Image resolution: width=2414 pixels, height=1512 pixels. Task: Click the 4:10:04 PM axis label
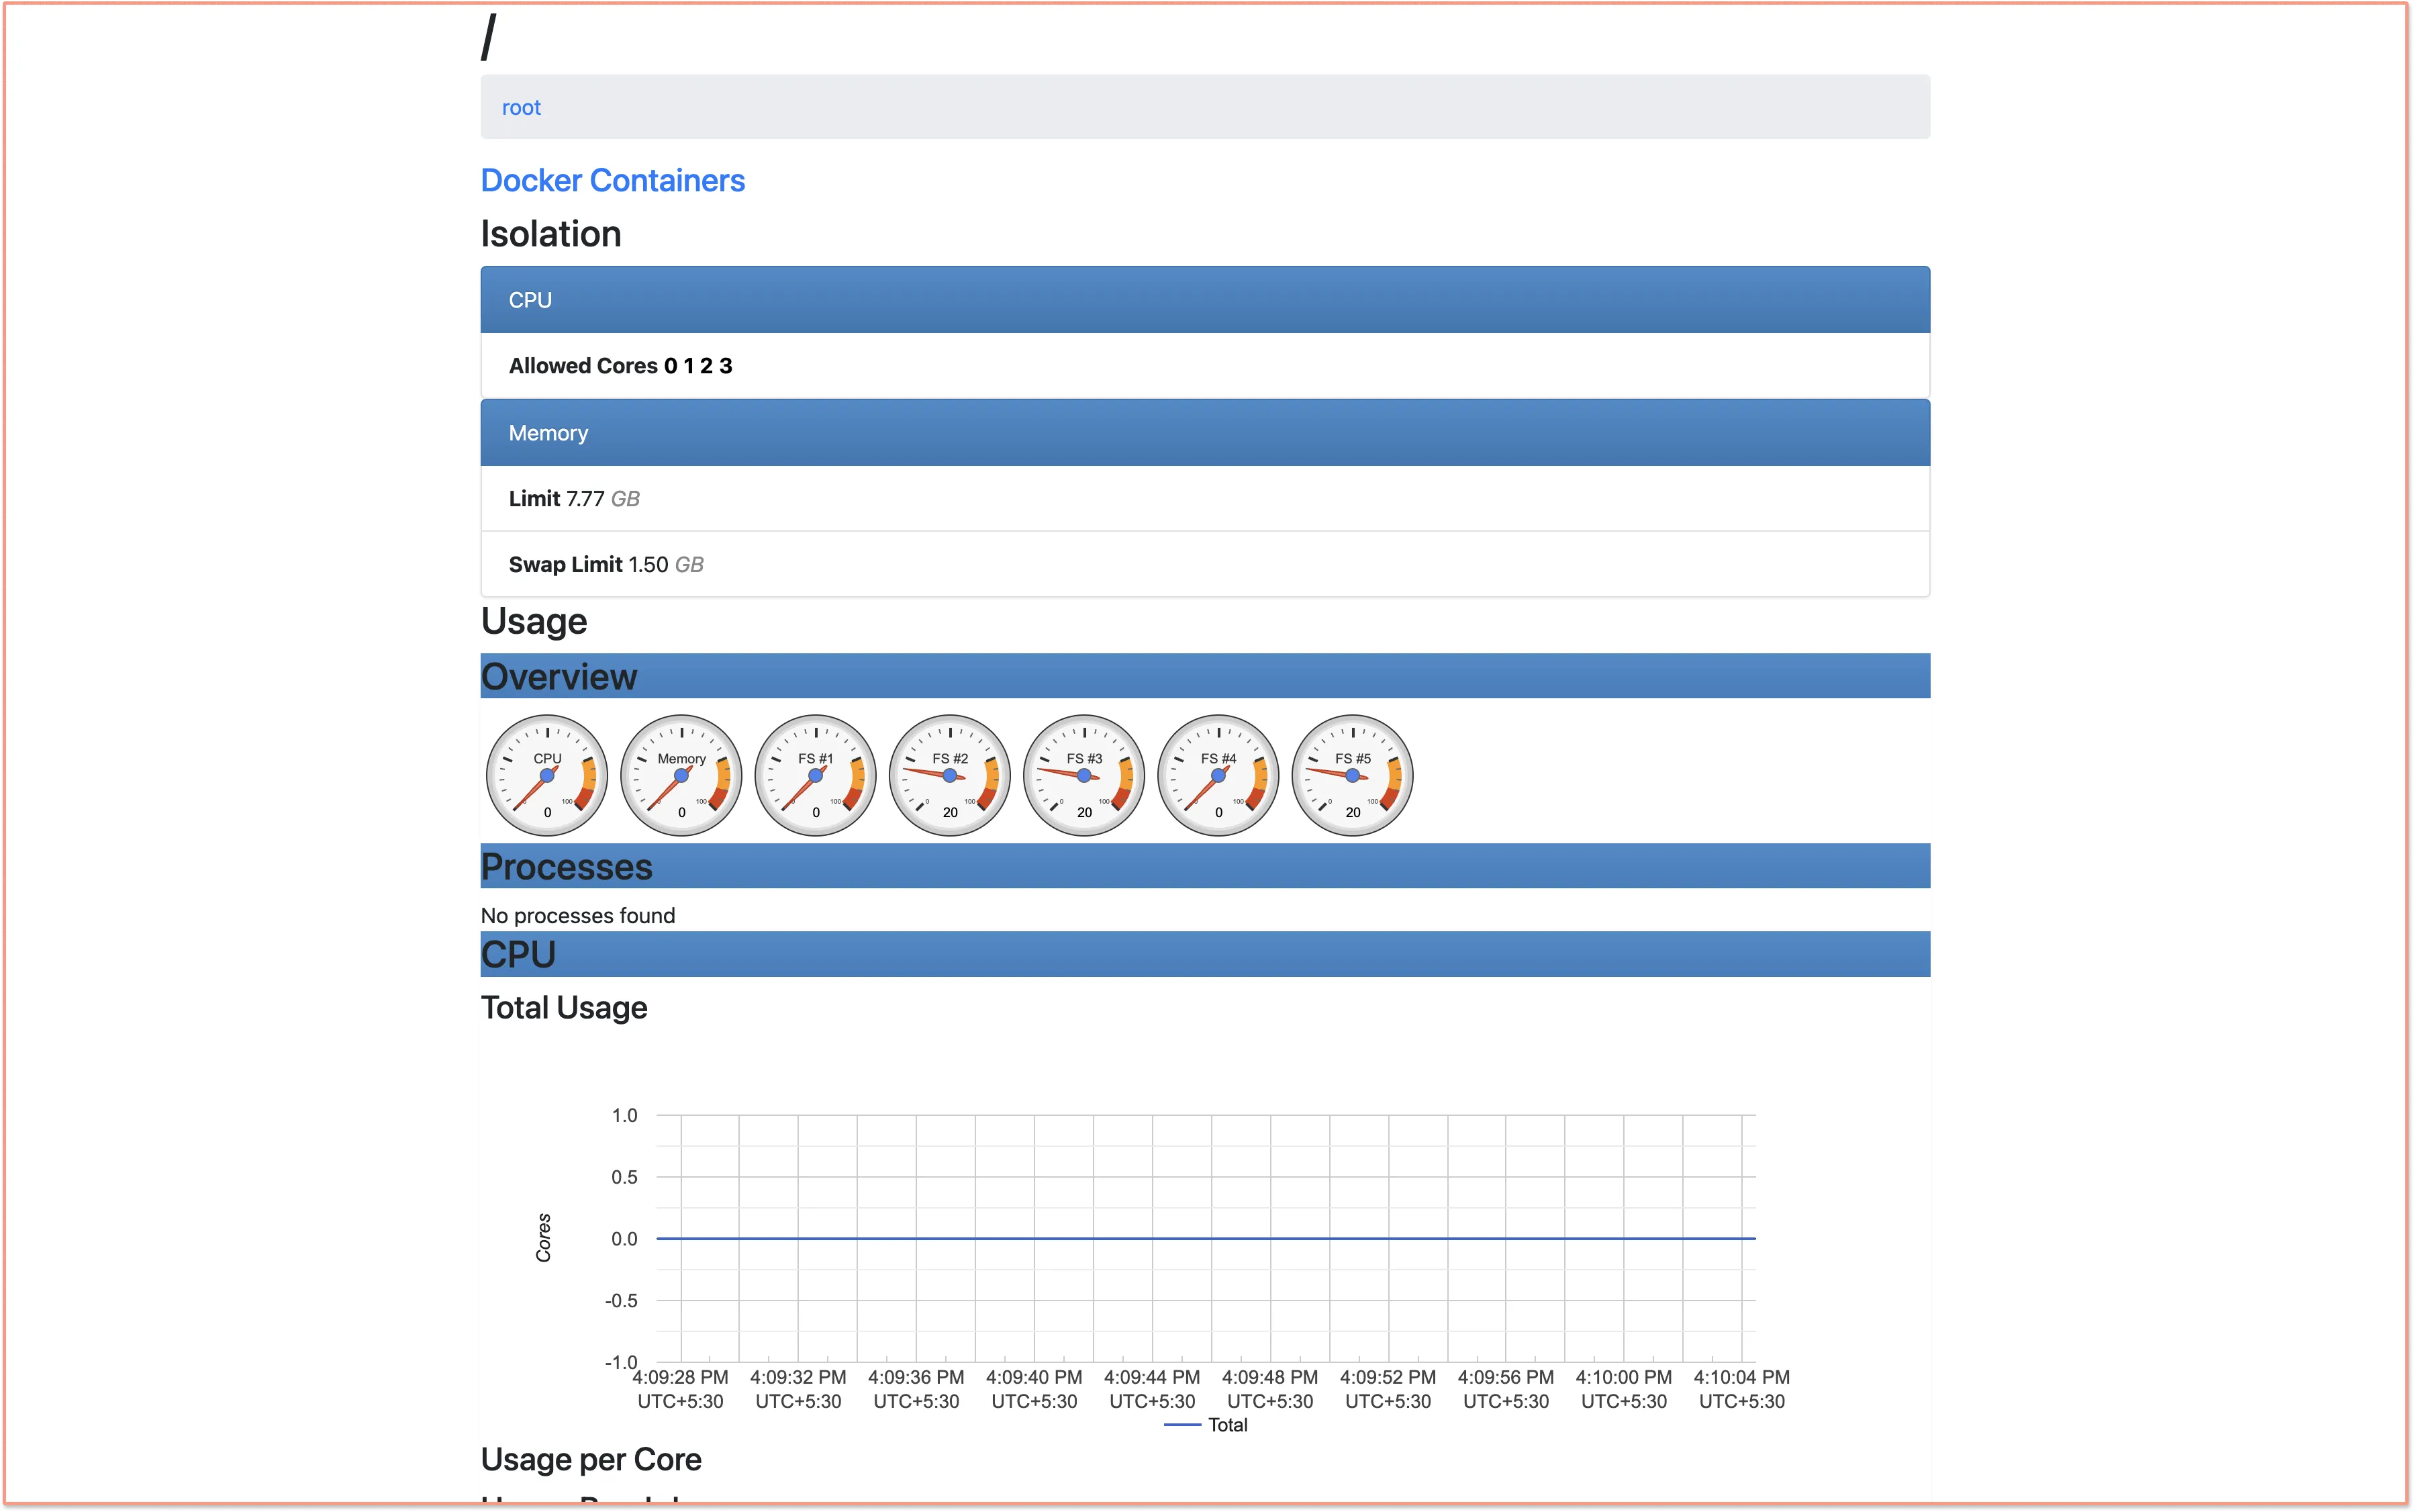pyautogui.click(x=1741, y=1389)
